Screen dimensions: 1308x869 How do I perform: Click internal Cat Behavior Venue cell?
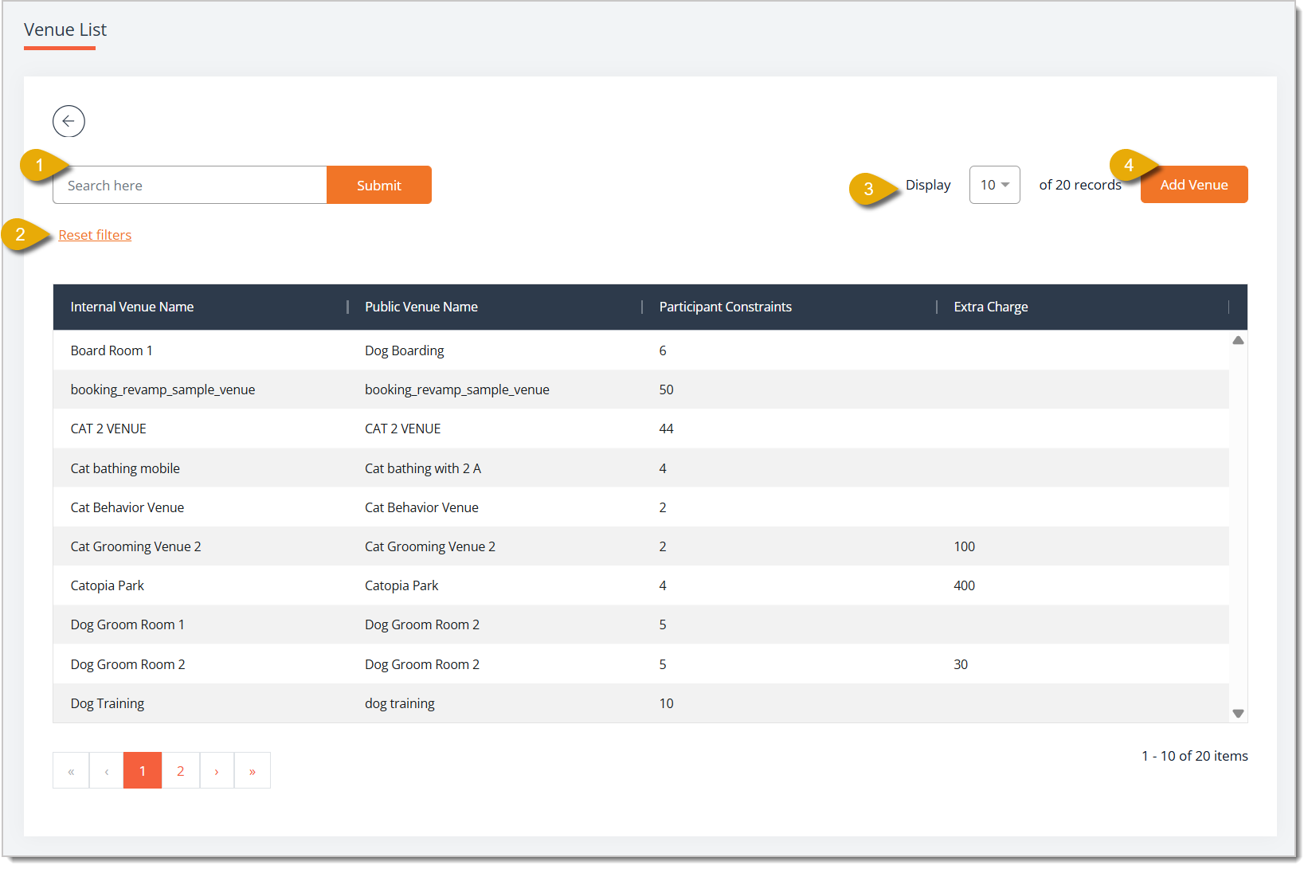pyautogui.click(x=127, y=507)
